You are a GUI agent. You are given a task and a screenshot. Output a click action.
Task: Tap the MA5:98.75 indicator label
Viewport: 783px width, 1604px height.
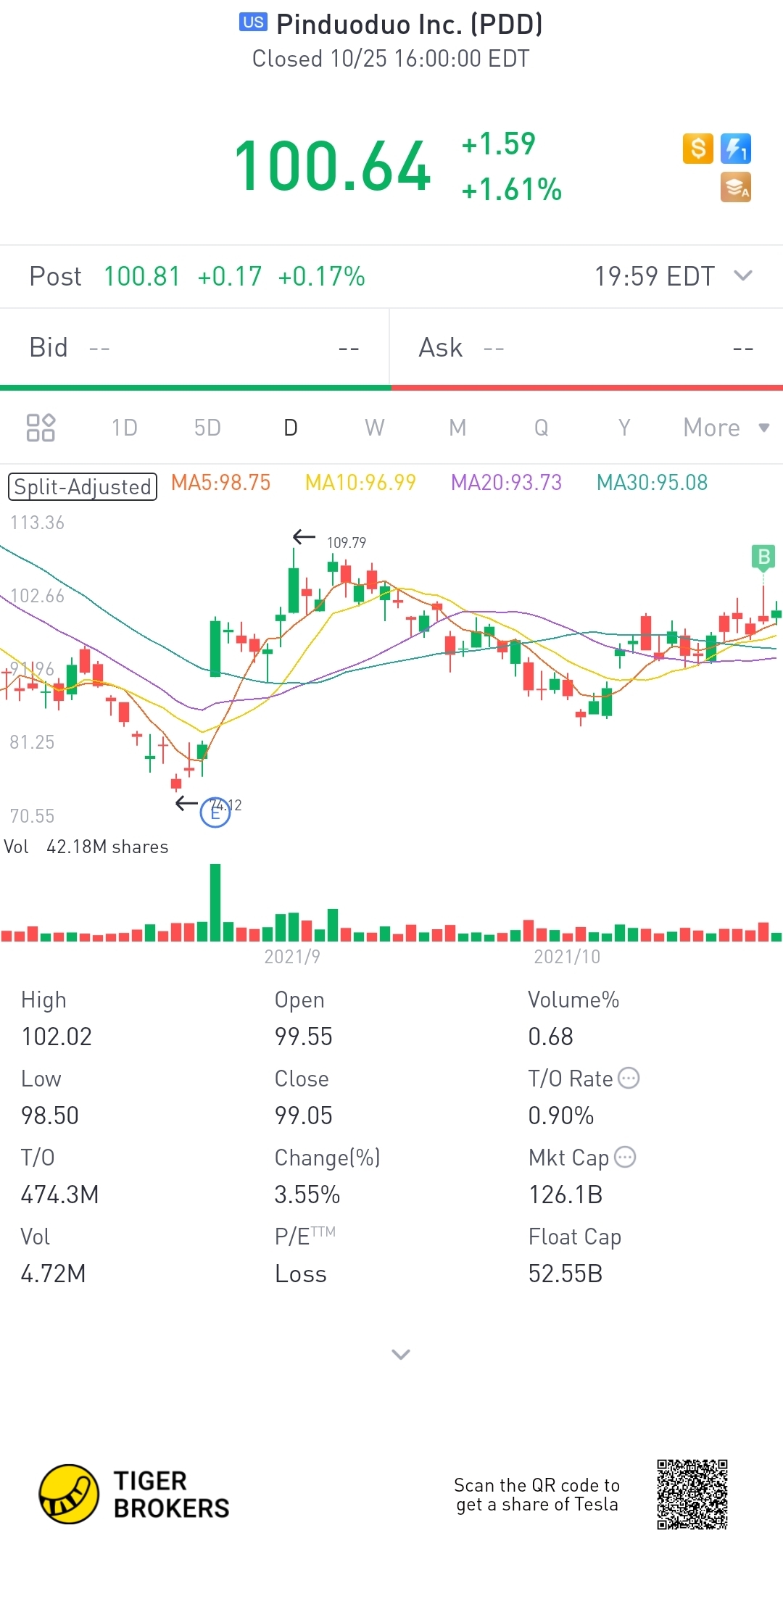pyautogui.click(x=220, y=483)
